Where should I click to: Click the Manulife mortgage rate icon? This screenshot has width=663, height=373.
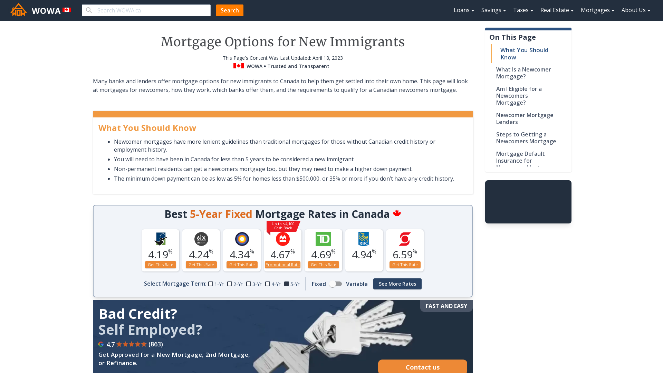point(242,239)
